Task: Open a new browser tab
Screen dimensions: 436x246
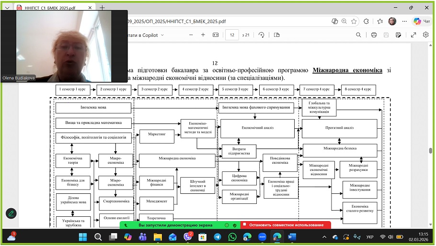Action: click(x=102, y=8)
